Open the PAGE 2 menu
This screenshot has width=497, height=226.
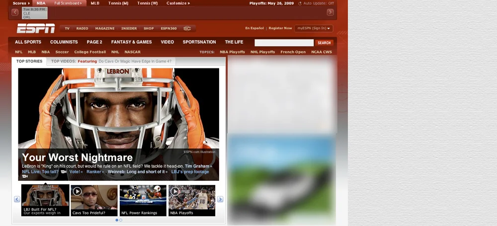[94, 42]
